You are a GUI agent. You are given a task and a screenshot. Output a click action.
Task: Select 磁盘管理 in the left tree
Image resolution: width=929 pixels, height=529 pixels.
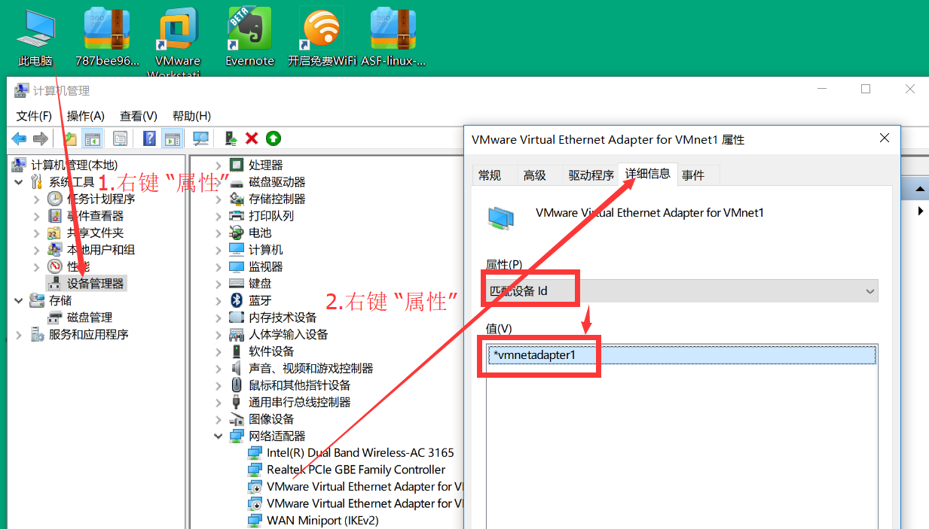coord(90,318)
